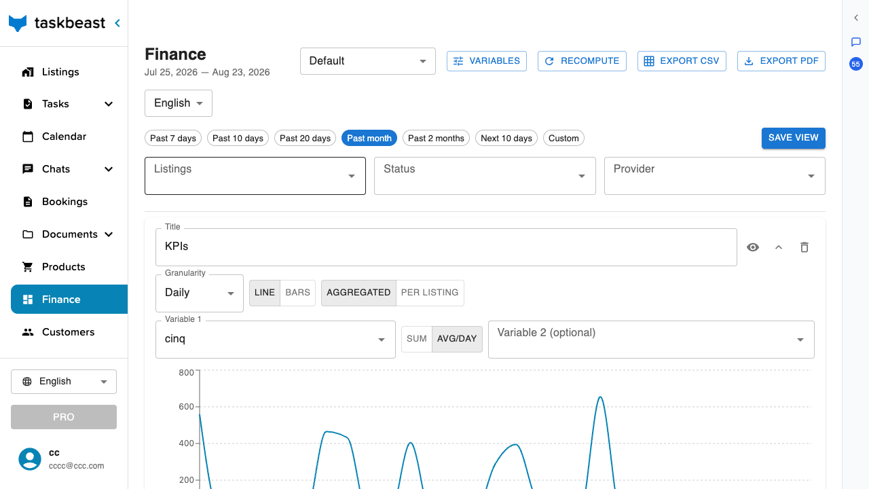Click the globe icon in language selector
The height and width of the screenshot is (489, 869).
click(27, 382)
